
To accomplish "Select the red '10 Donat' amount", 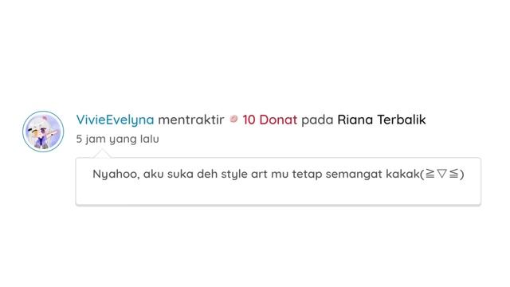I will pyautogui.click(x=269, y=120).
